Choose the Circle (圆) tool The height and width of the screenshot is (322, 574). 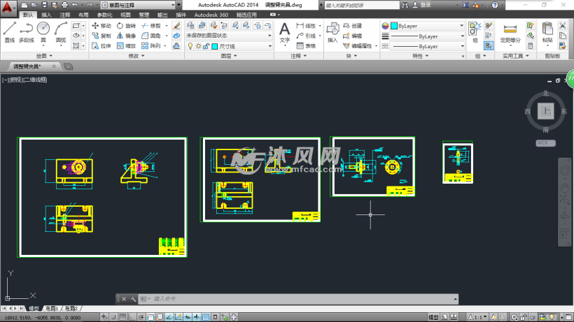click(x=43, y=32)
